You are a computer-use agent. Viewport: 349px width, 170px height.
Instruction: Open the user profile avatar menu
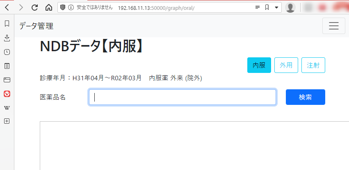click(290, 7)
